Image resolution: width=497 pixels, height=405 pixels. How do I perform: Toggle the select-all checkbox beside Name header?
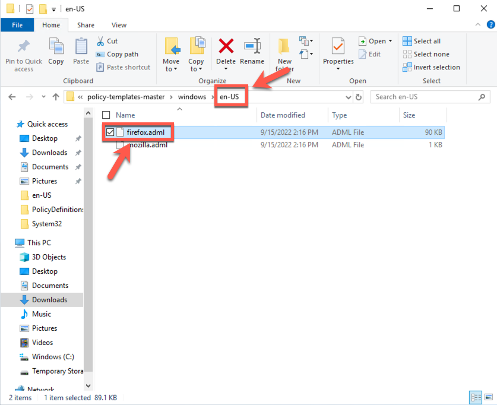click(x=106, y=115)
